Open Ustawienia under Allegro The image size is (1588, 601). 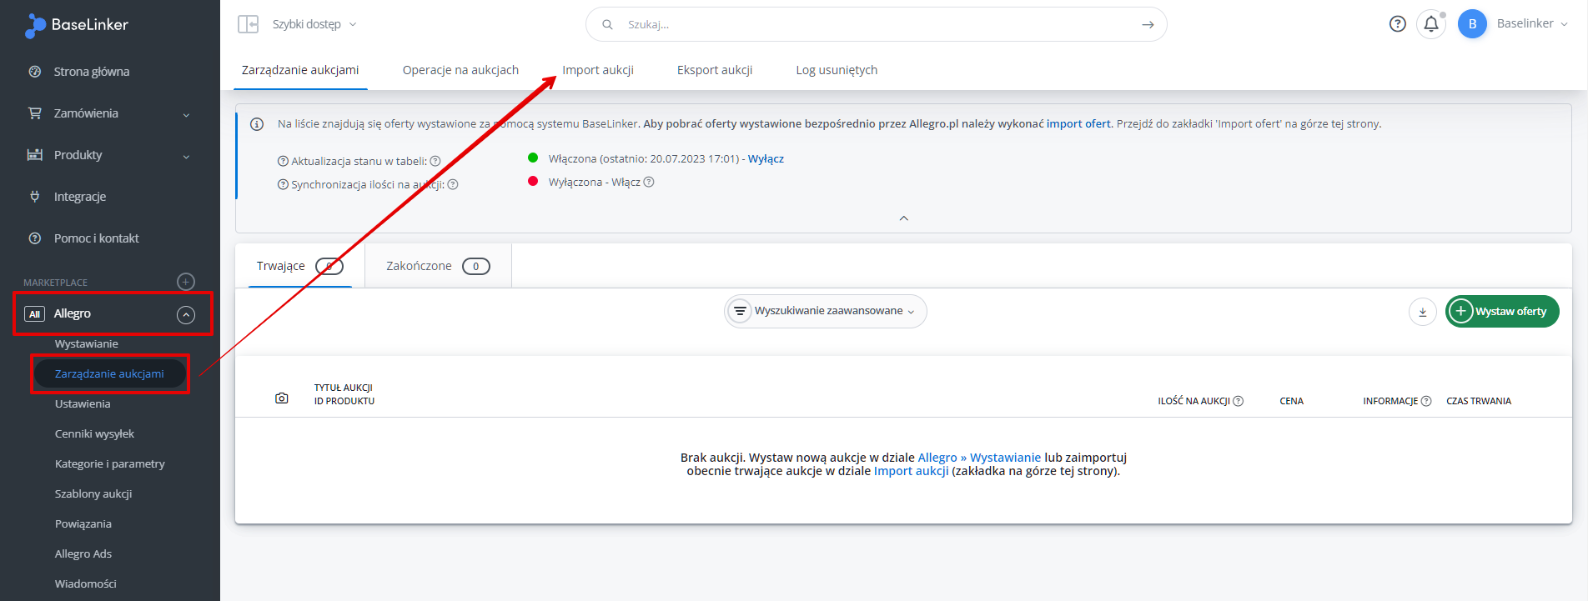pyautogui.click(x=83, y=403)
